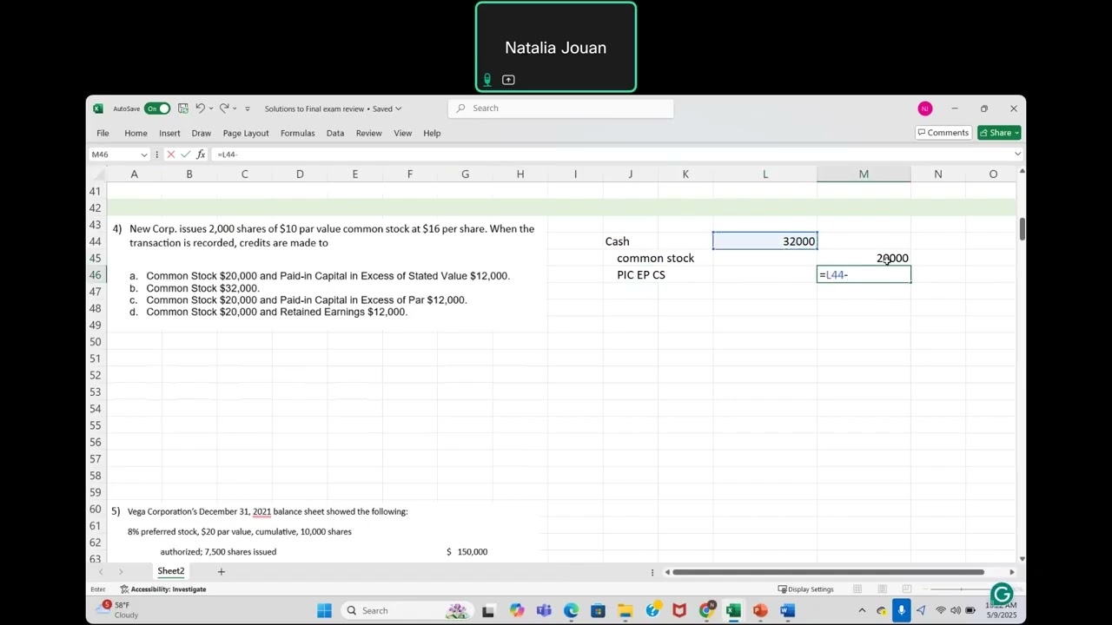The image size is (1112, 625).
Task: Click the Redo arrow icon
Action: (x=223, y=109)
